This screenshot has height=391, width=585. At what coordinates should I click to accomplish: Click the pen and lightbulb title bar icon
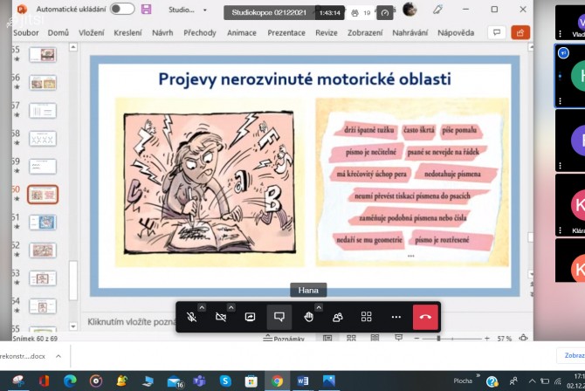[437, 10]
